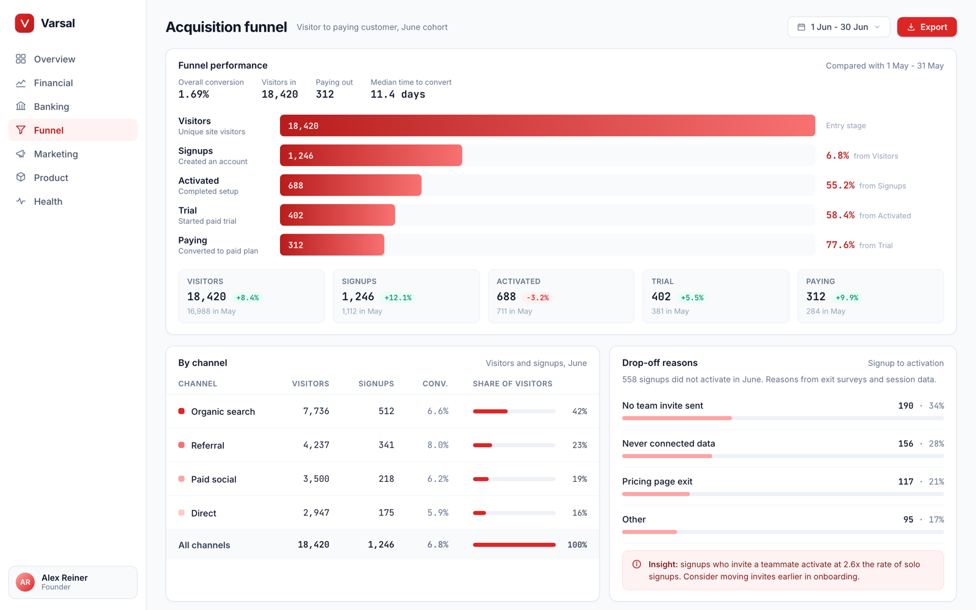Click the +12.1% Signups change badge
The image size is (976, 610).
[x=398, y=298]
